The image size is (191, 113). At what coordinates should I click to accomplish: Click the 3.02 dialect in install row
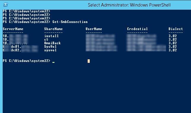[173, 36]
